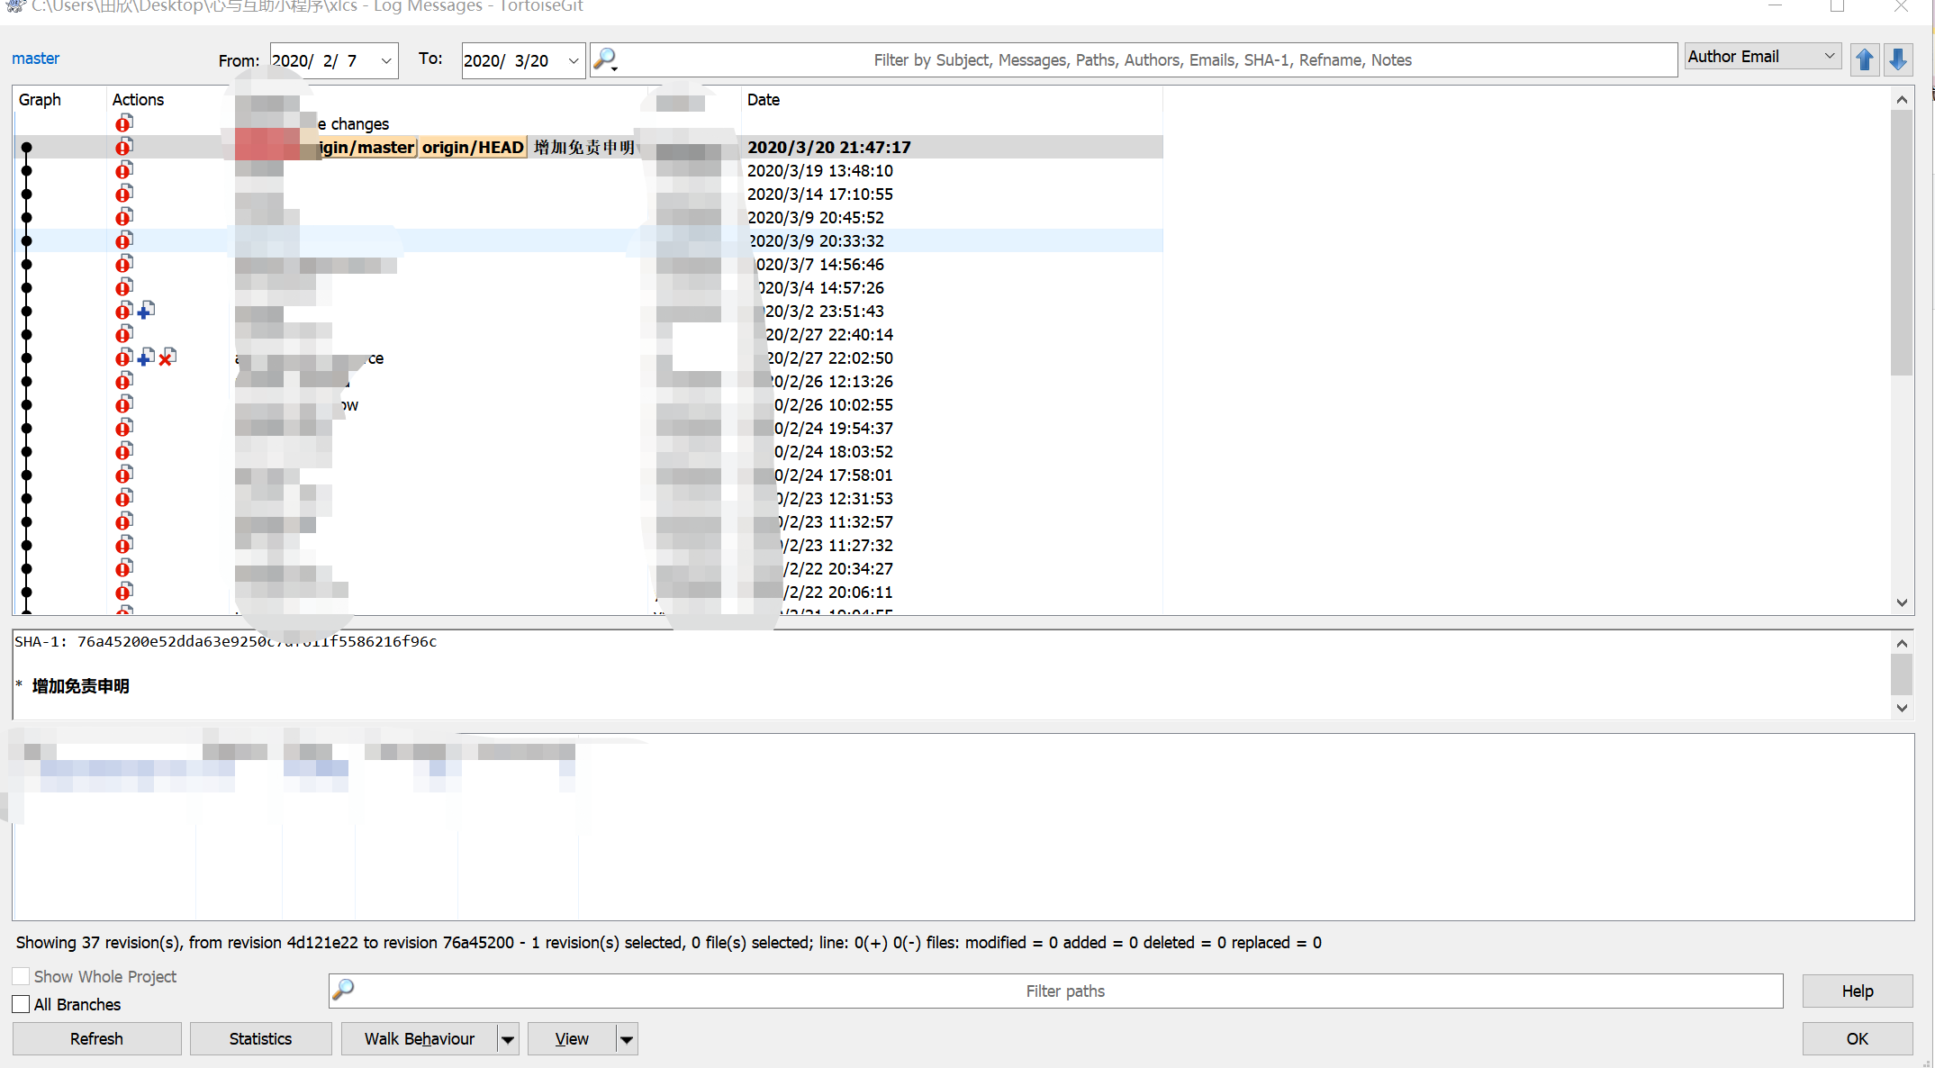
Task: Click the commit list vertical scrollbar thumb
Action: (x=1902, y=243)
